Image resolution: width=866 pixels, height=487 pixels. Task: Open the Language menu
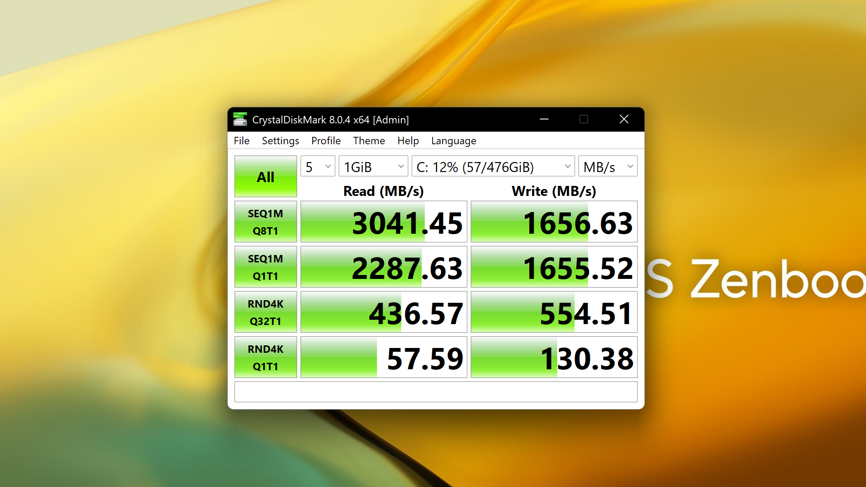coord(453,141)
